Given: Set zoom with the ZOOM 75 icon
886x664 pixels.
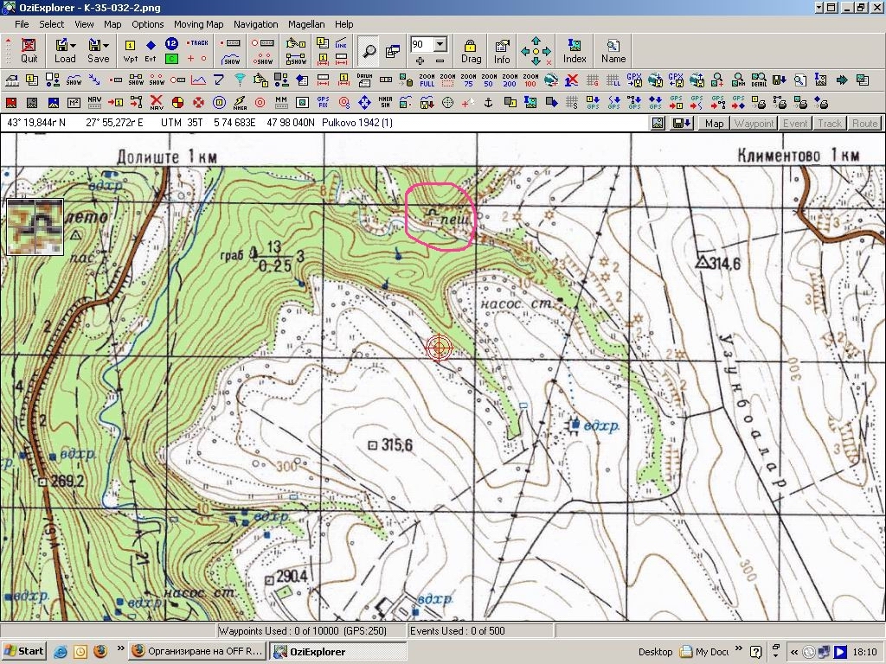Looking at the screenshot, I should 468,80.
